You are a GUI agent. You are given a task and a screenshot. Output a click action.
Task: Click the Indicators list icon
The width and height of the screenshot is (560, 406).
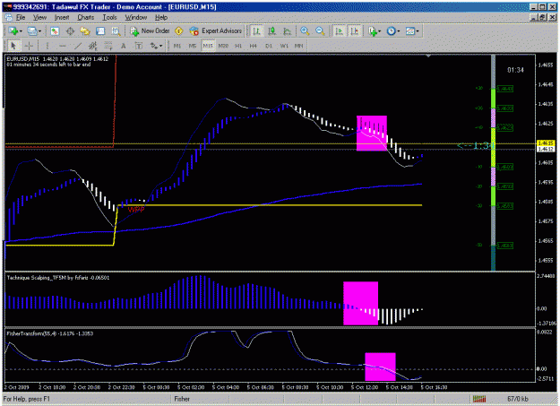(x=373, y=31)
